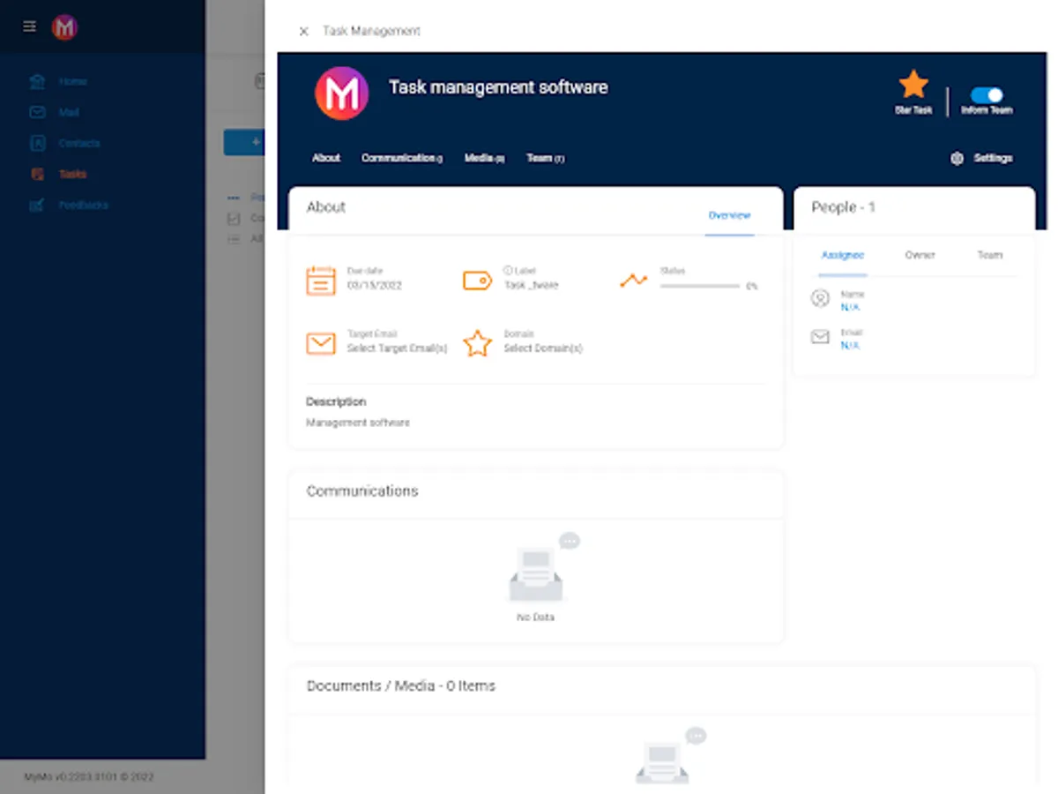Switch to the About tab
Image resolution: width=1058 pixels, height=794 pixels.
pyautogui.click(x=326, y=158)
